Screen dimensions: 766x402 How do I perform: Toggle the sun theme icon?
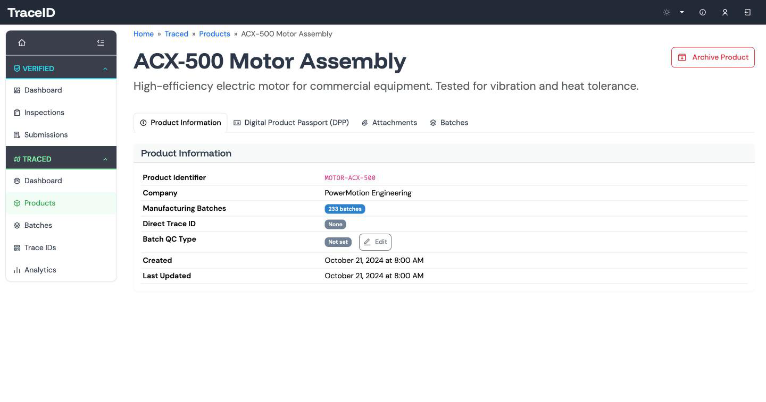[x=667, y=12]
